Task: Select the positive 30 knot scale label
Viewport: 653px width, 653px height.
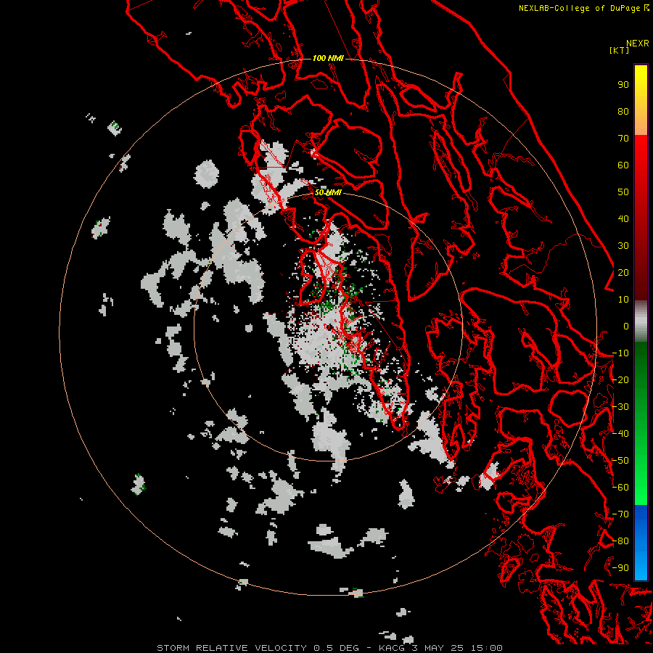Action: (x=623, y=246)
